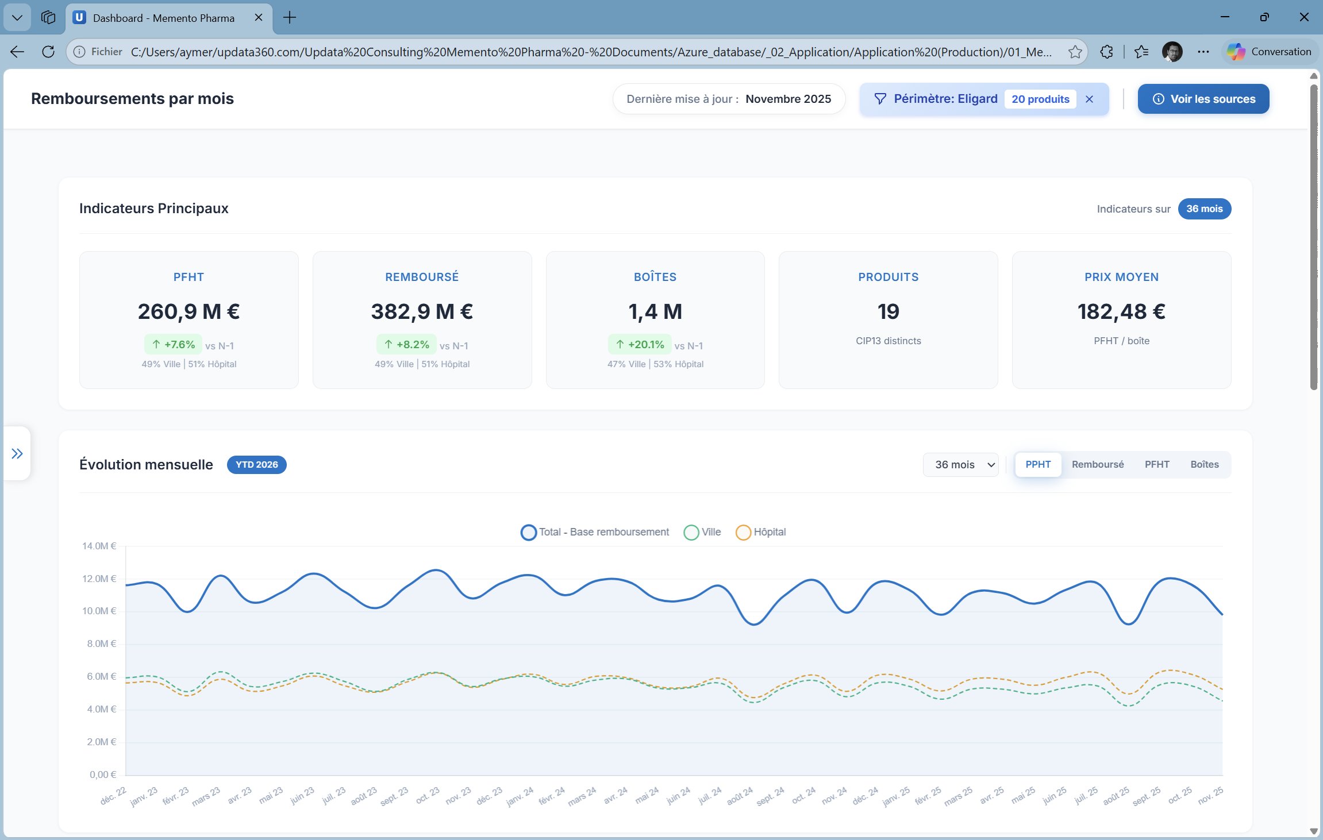Add page to favorites with star icon
The height and width of the screenshot is (840, 1323).
coord(1075,52)
